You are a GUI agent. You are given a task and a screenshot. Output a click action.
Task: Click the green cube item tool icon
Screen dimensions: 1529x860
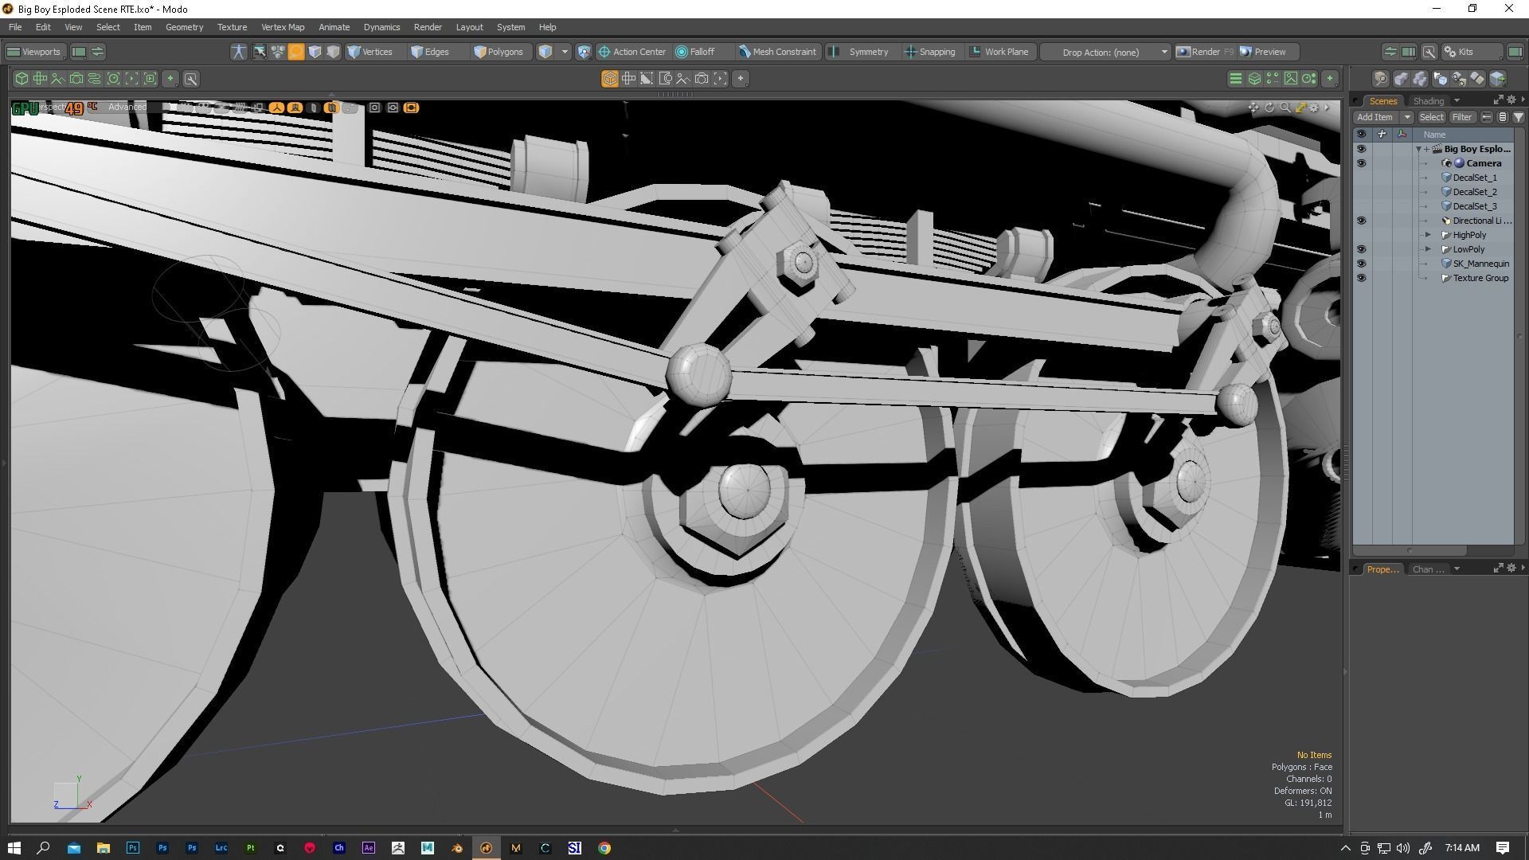click(x=22, y=79)
